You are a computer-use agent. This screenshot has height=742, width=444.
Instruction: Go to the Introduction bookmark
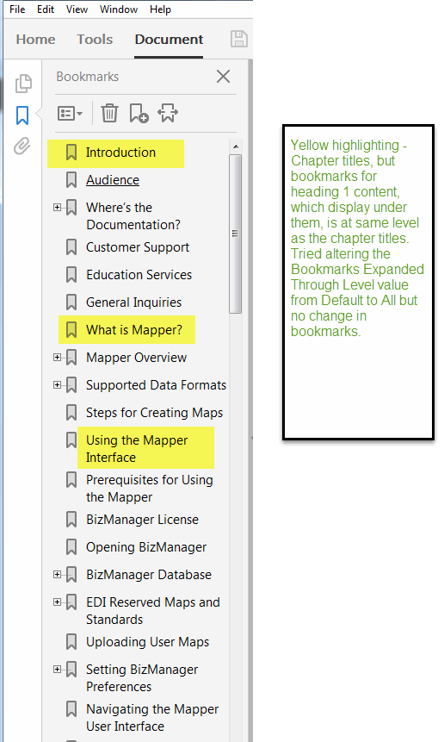(x=120, y=153)
